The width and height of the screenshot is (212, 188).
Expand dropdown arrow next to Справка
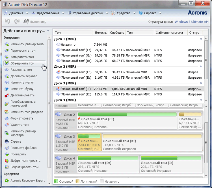160,13
